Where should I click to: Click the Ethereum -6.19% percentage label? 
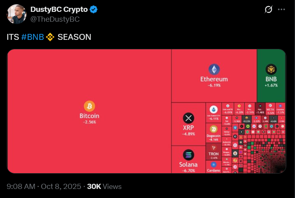(214, 85)
